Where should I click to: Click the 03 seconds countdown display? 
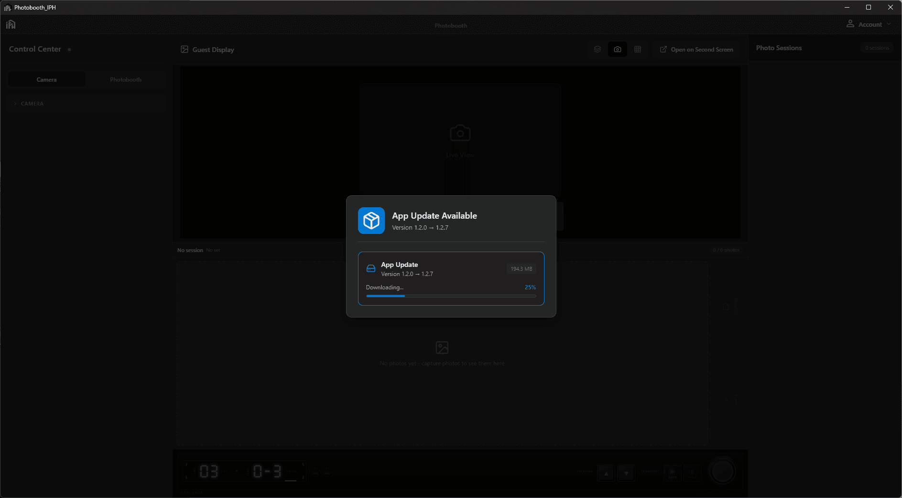[x=209, y=472]
